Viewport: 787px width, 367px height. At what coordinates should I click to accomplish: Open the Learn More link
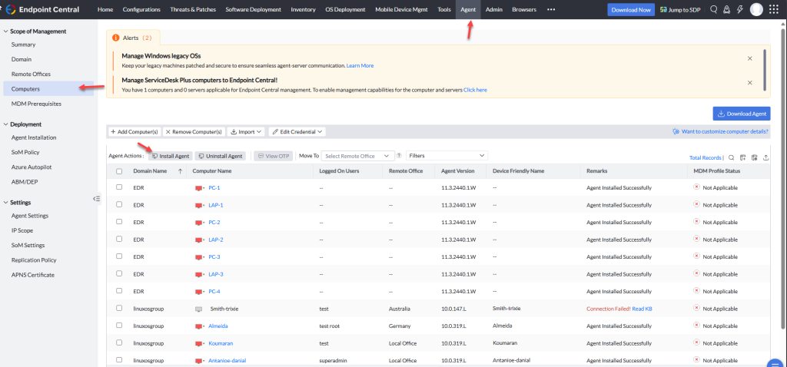pyautogui.click(x=360, y=66)
